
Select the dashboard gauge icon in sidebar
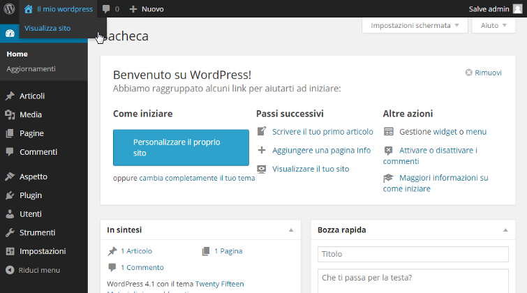pyautogui.click(x=10, y=33)
